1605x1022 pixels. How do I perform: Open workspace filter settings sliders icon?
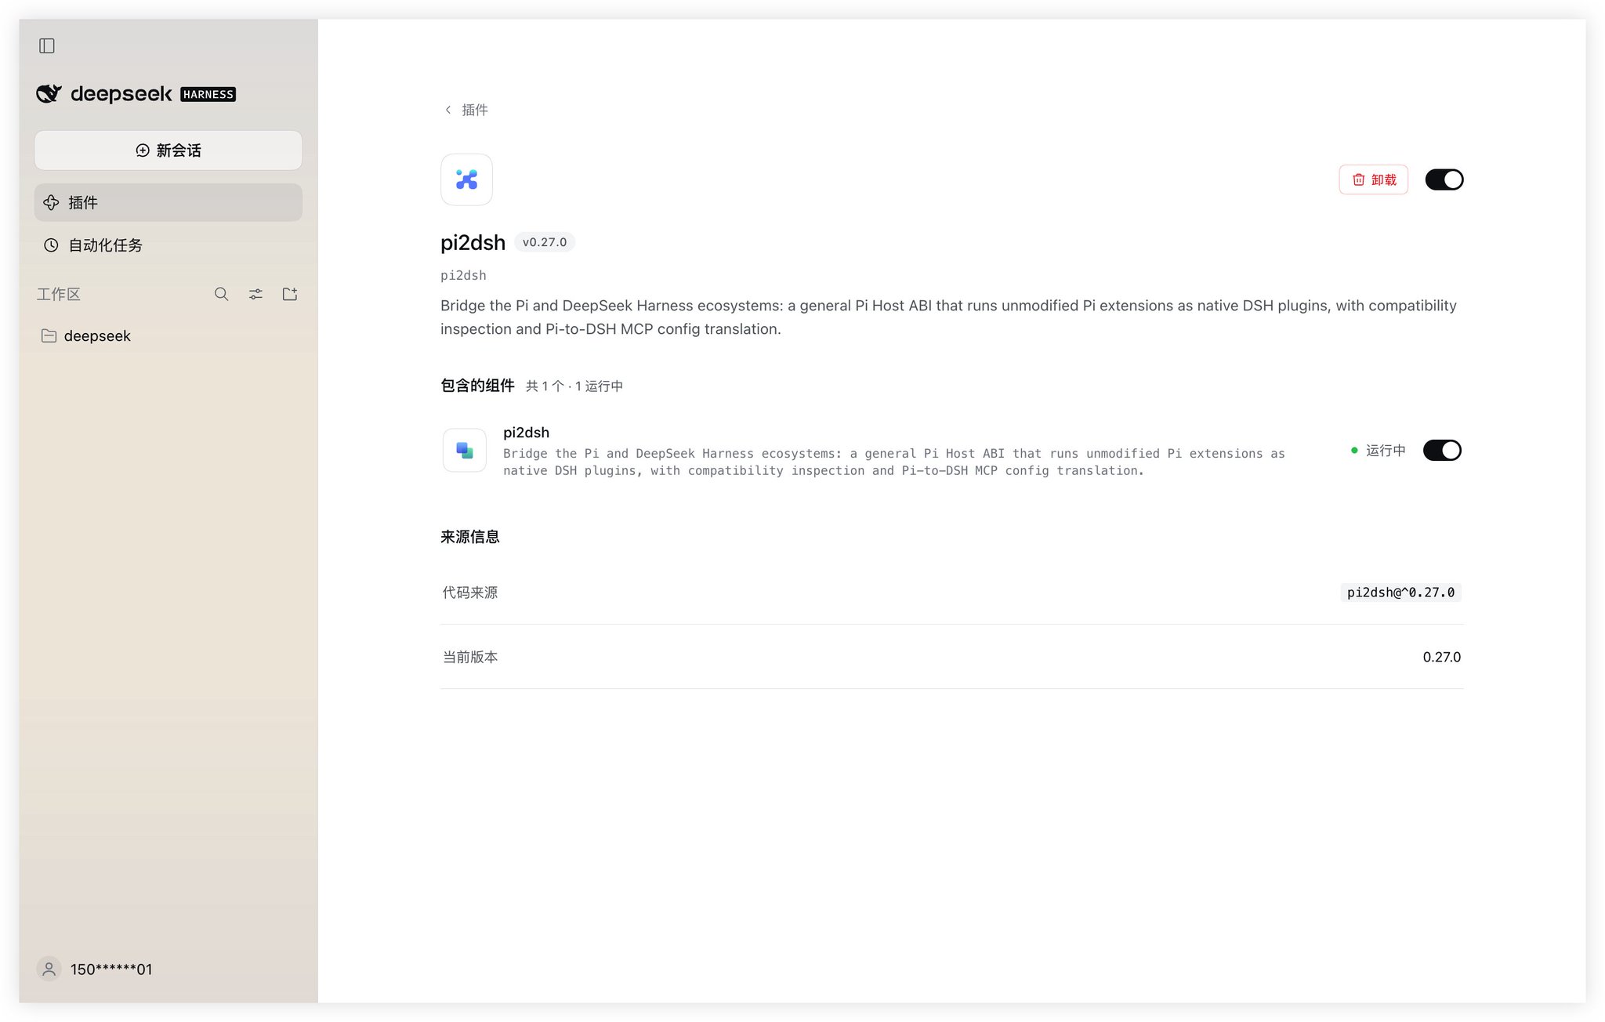click(x=255, y=294)
